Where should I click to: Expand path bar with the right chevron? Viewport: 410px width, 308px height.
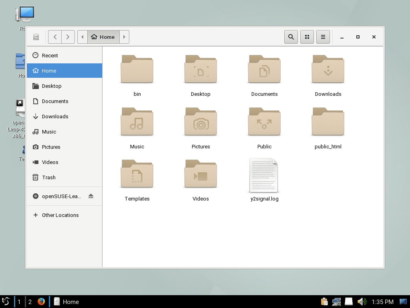point(124,37)
